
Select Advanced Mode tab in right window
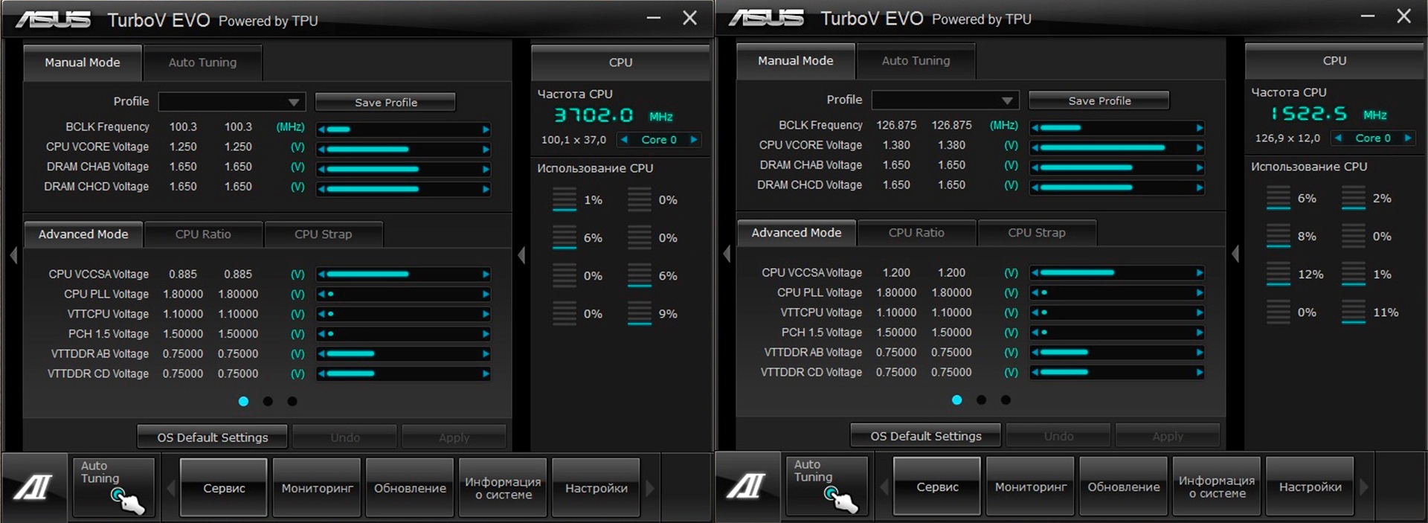[797, 232]
